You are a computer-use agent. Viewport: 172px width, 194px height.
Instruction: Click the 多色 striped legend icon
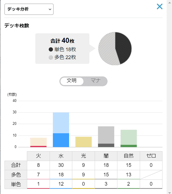coord(51,57)
